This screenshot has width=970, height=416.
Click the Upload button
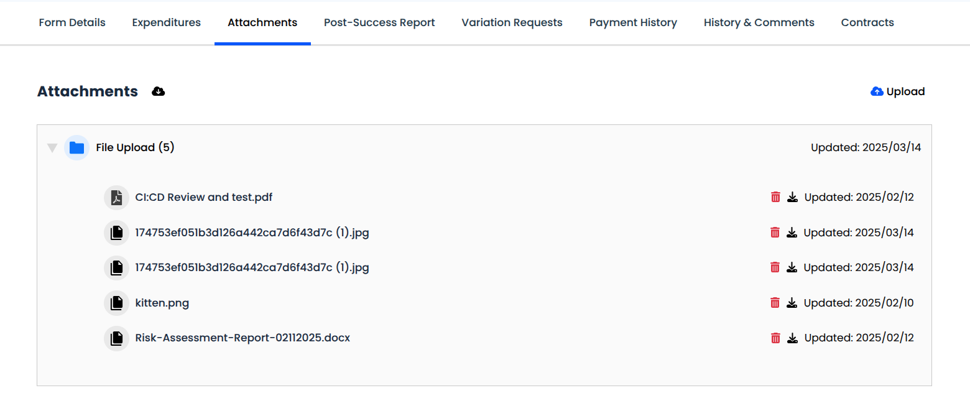click(897, 91)
